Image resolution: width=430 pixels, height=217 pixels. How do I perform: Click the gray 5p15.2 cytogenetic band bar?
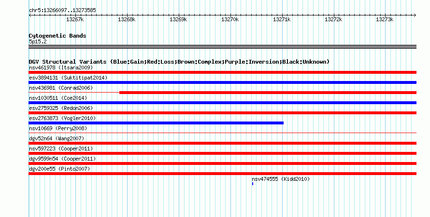point(222,47)
